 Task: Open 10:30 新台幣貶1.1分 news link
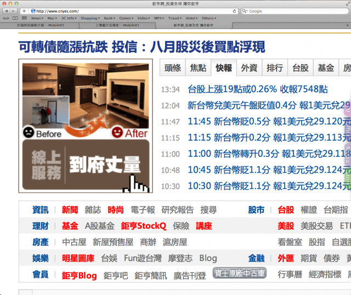pyautogui.click(x=269, y=186)
